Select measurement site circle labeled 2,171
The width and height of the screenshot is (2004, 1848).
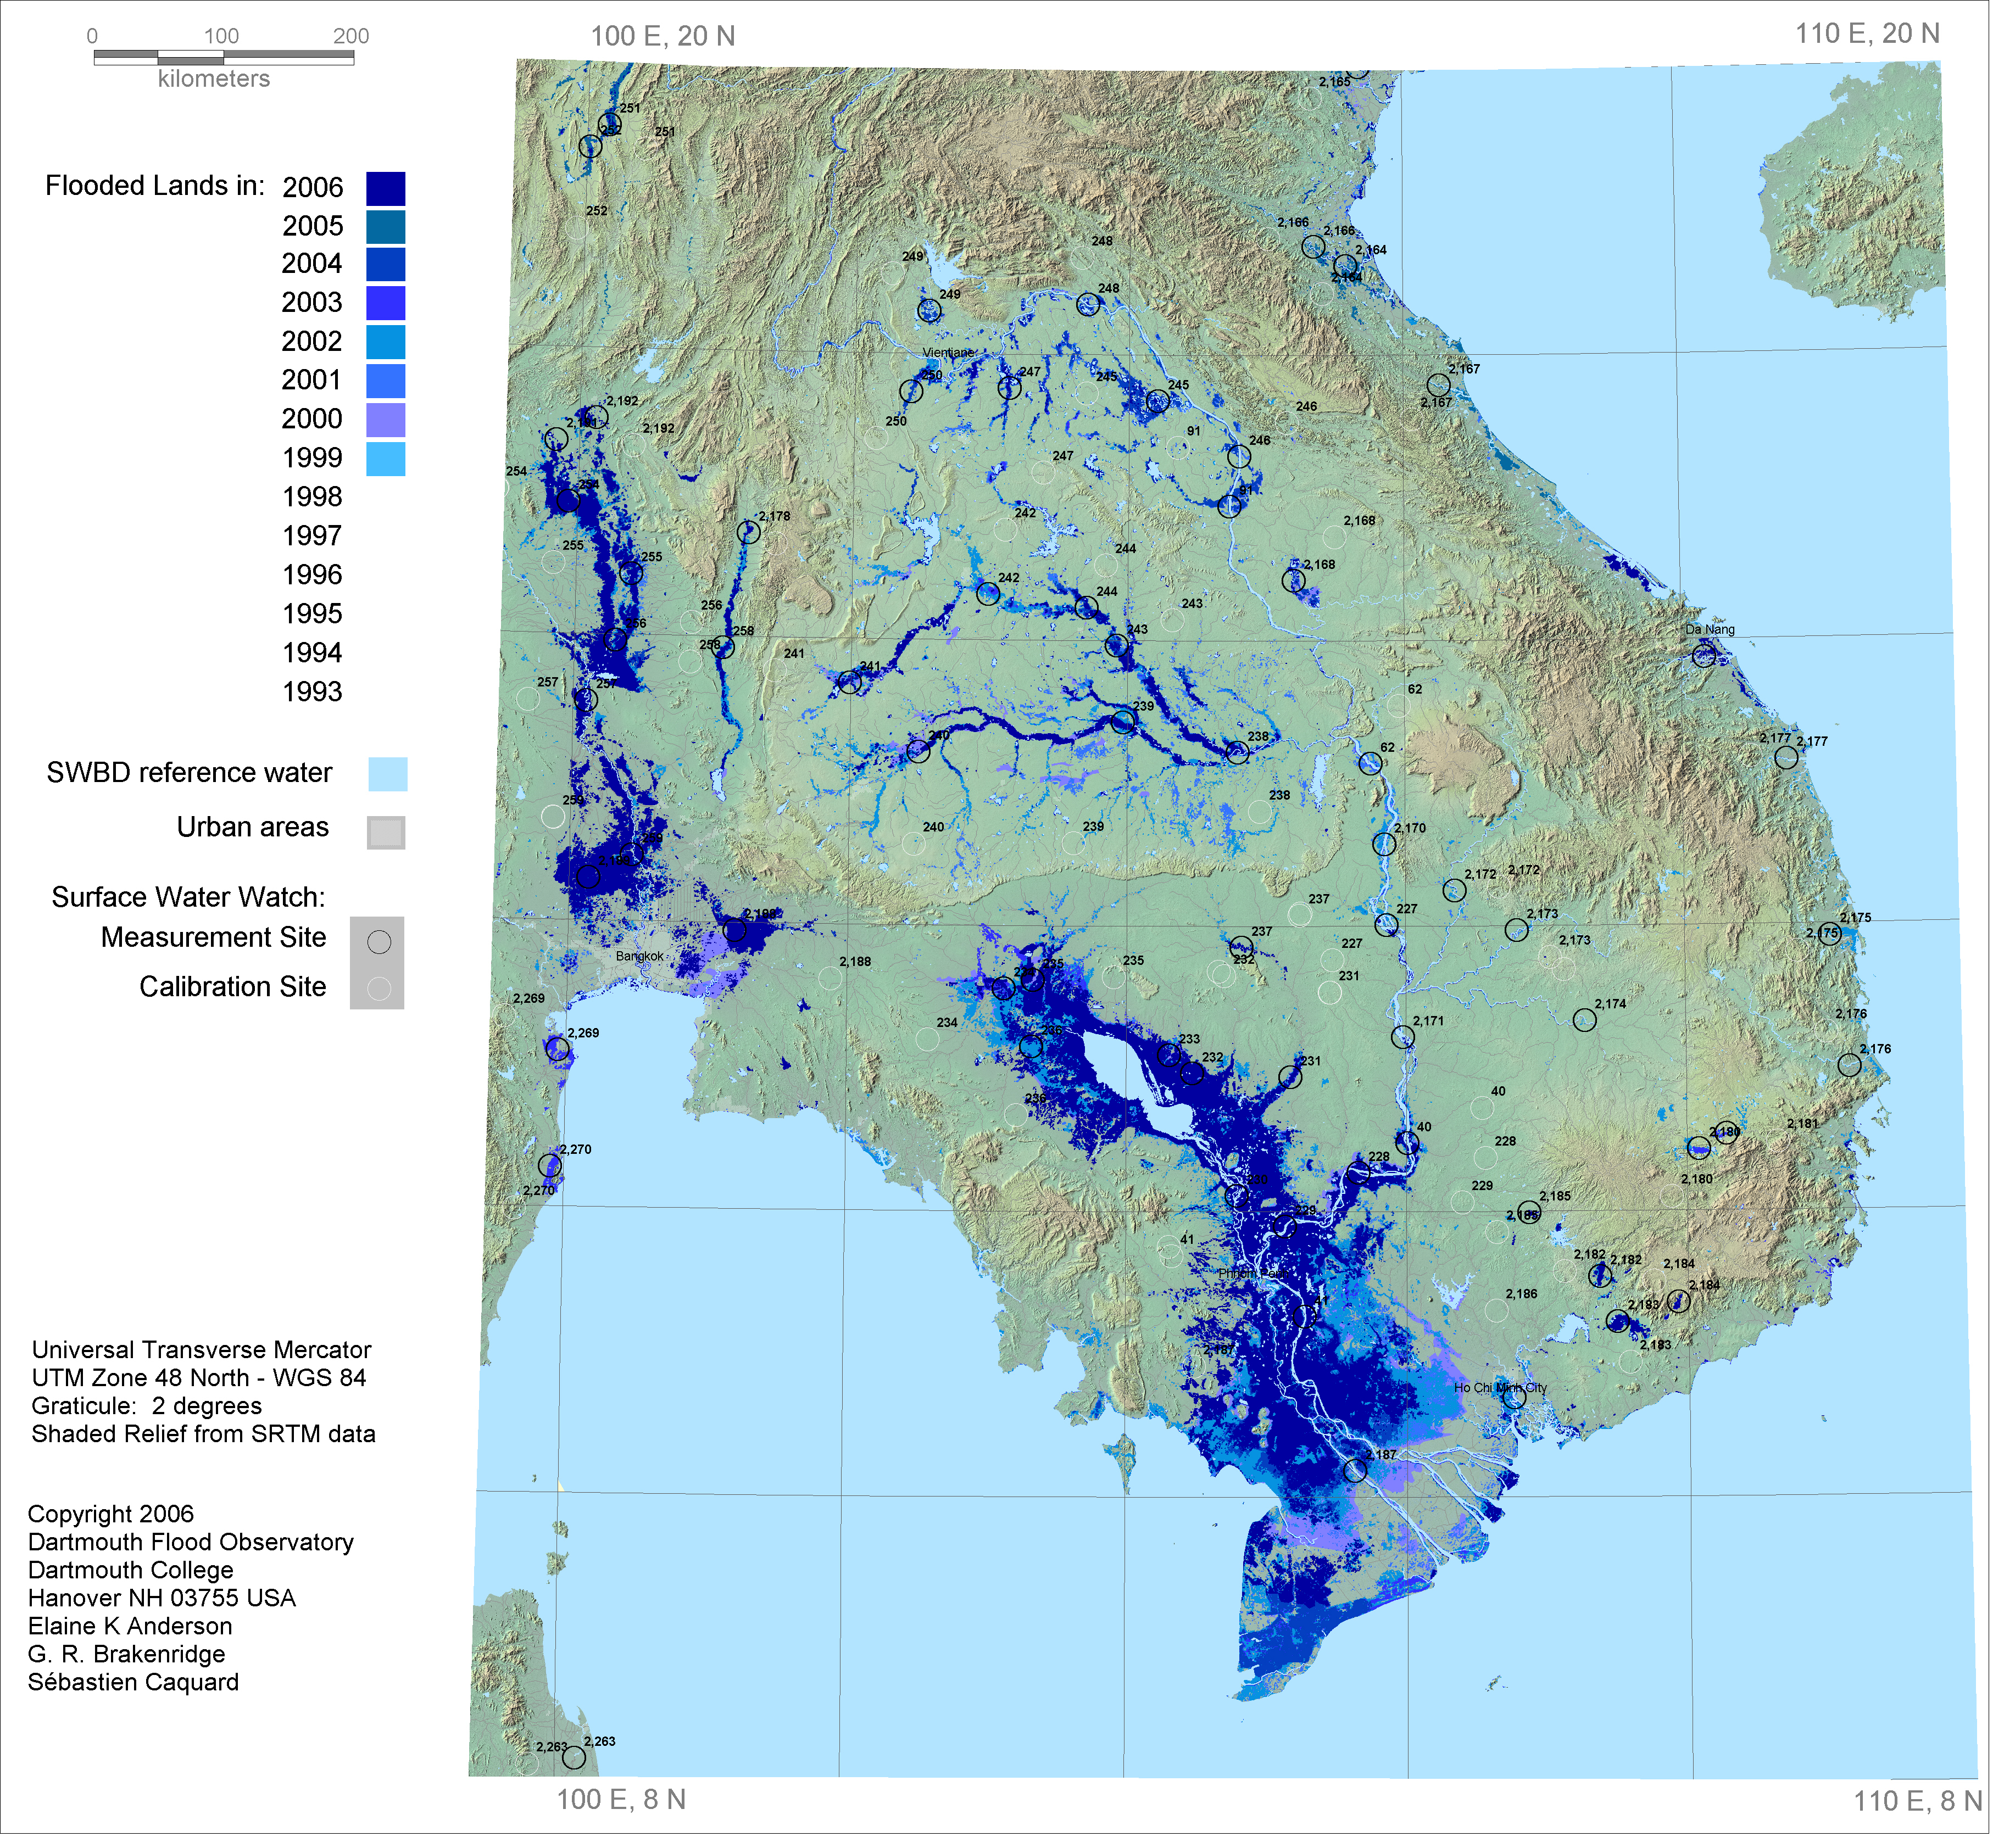click(1402, 1038)
